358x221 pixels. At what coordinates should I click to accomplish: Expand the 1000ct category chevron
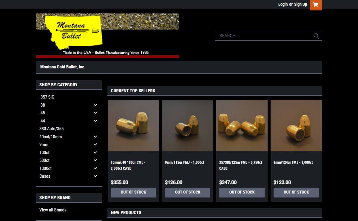pos(95,168)
